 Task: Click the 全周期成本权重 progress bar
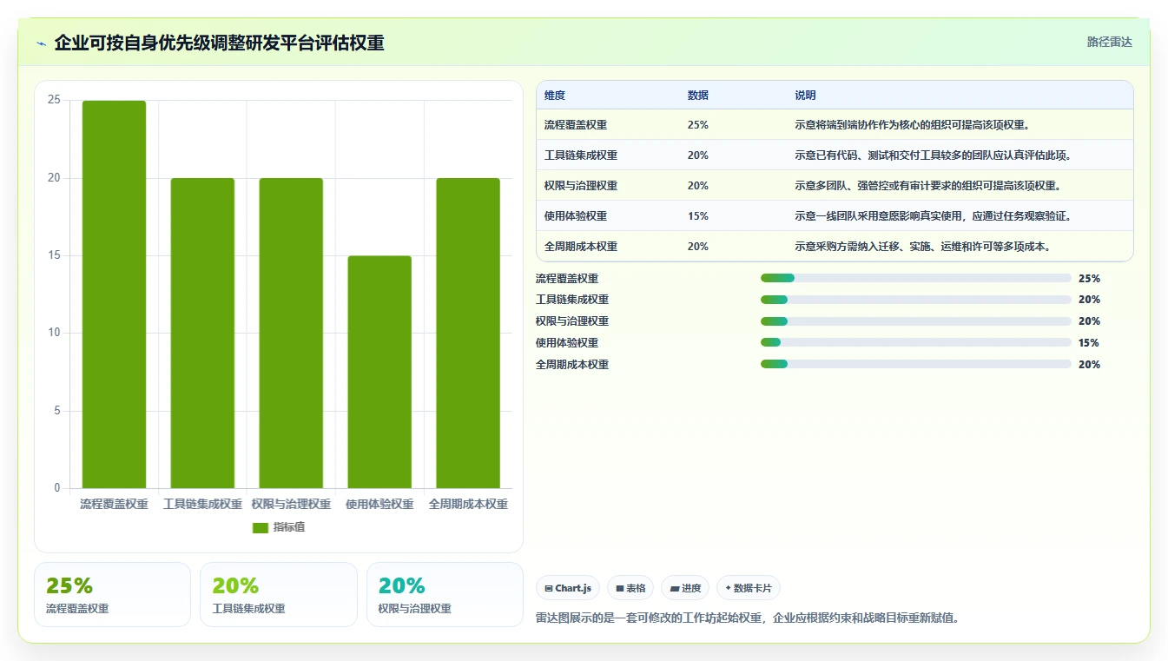click(x=916, y=365)
